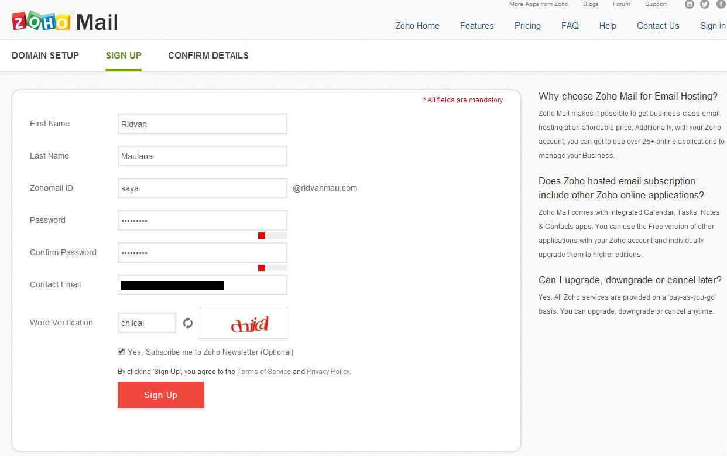
Task: Click the 'Word Verification' label
Action: pos(61,323)
